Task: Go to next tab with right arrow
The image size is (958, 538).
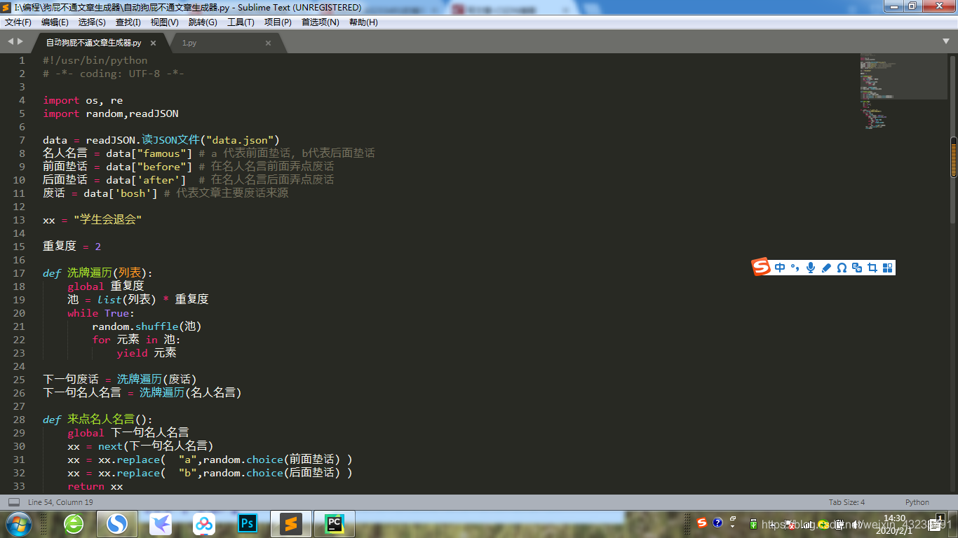Action: click(20, 42)
